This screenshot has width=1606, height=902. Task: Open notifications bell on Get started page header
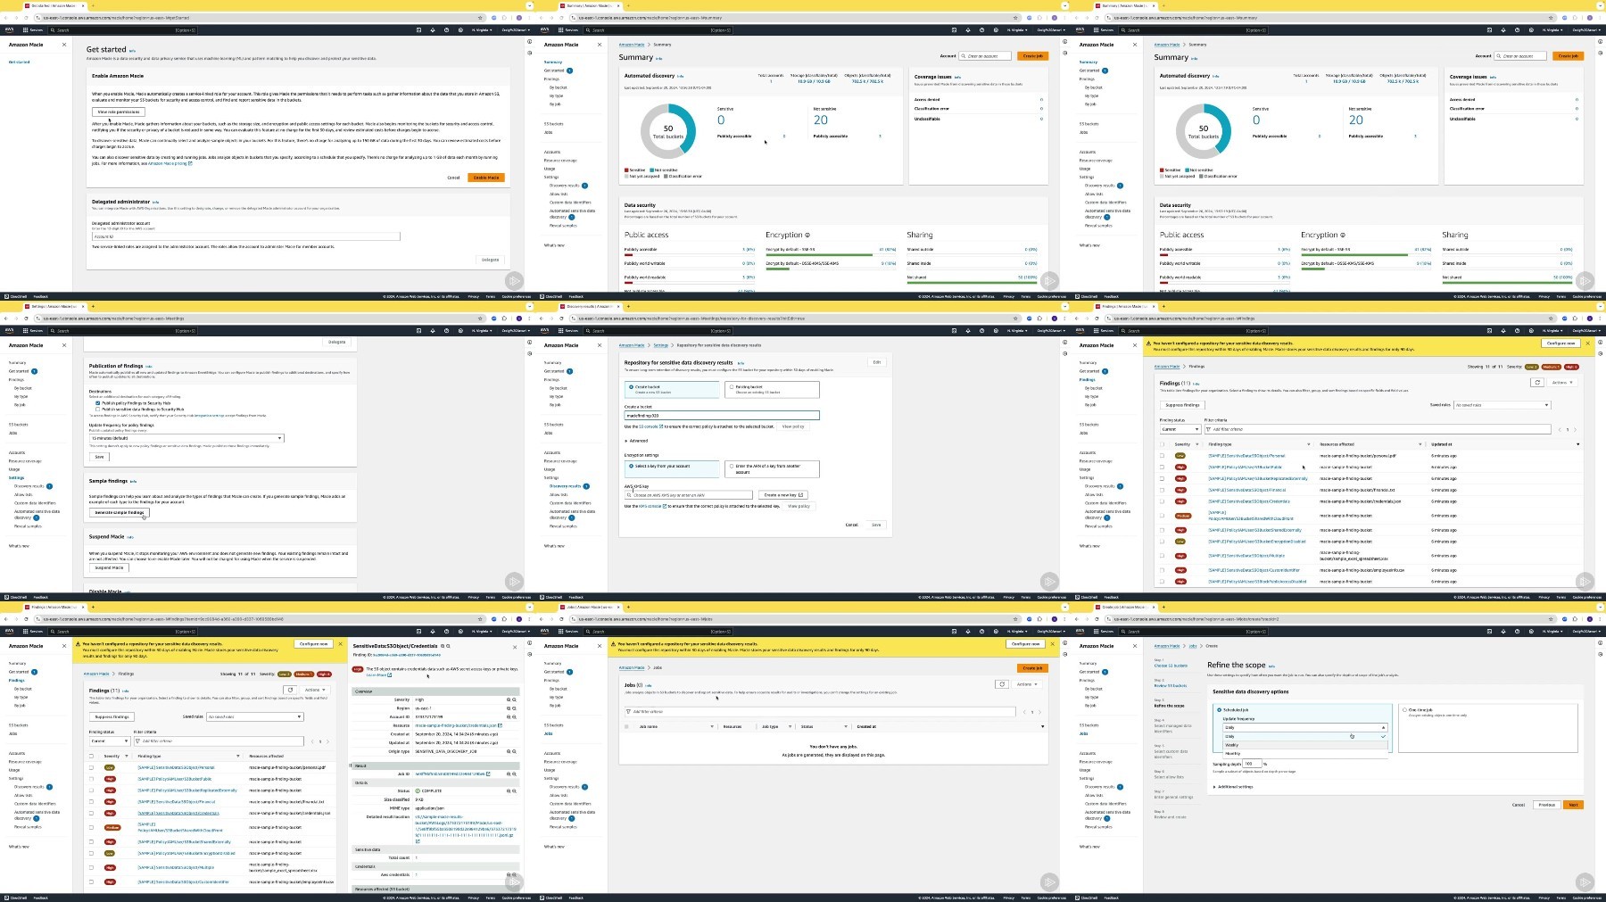coord(433,29)
